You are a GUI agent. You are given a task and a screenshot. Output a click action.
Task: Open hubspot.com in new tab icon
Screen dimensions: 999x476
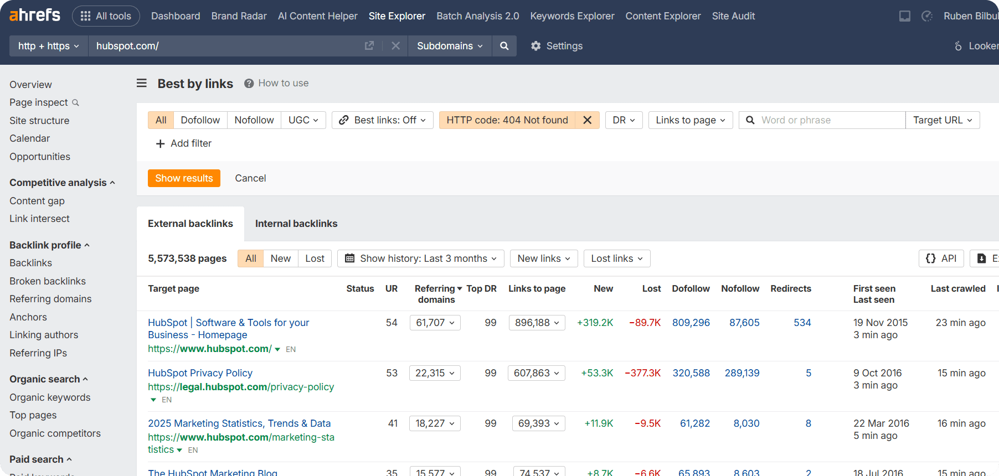click(x=369, y=46)
